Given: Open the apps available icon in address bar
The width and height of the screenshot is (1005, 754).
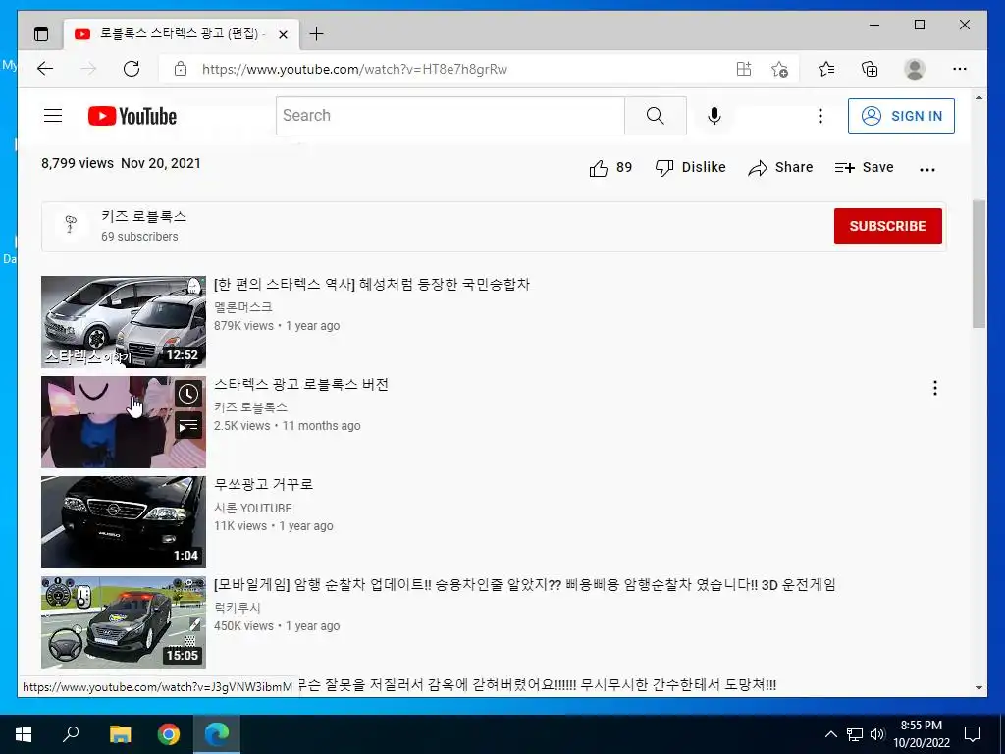Looking at the screenshot, I should [744, 69].
